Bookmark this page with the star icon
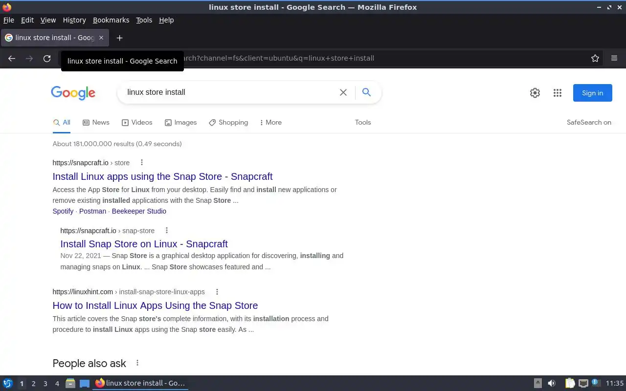Image resolution: width=626 pixels, height=391 pixels. (x=595, y=58)
